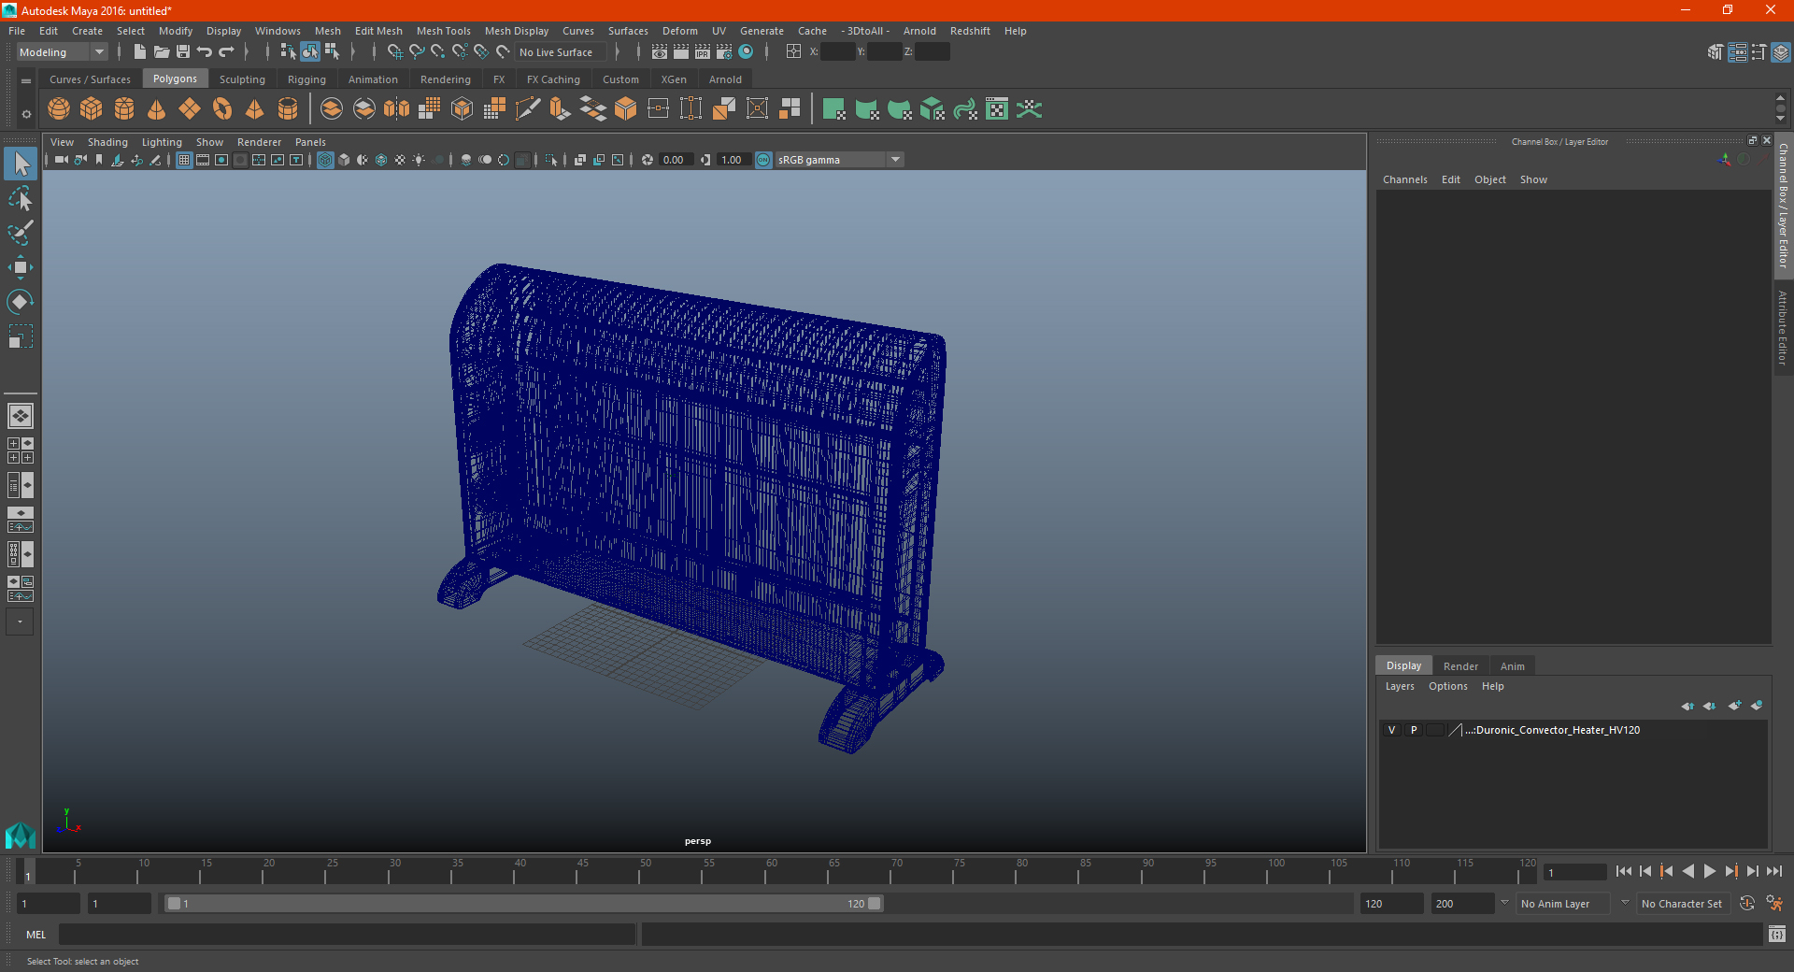The width and height of the screenshot is (1794, 972).
Task: Create a polygon plane from the shelf
Action: click(x=190, y=109)
